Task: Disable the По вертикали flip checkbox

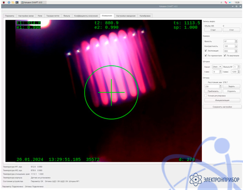Action: [x=225, y=55]
